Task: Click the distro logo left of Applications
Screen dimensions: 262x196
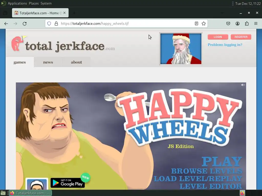Action: click(x=4, y=3)
